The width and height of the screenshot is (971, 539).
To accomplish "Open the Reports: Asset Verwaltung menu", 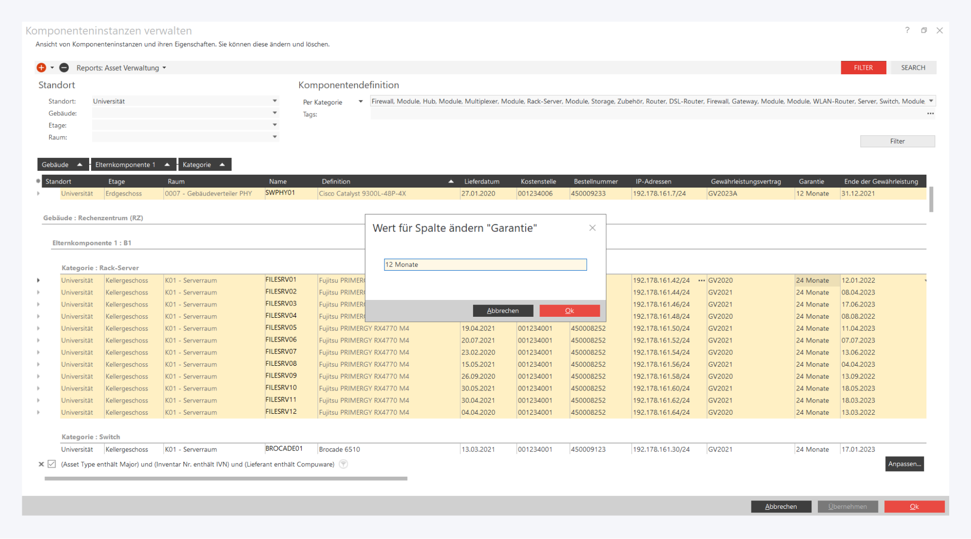I will pyautogui.click(x=121, y=68).
